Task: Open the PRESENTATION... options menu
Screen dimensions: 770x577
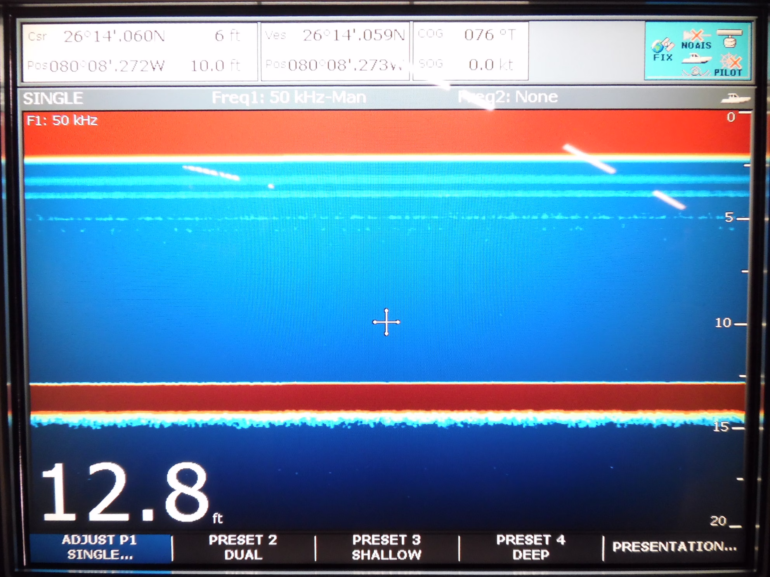Action: tap(674, 547)
